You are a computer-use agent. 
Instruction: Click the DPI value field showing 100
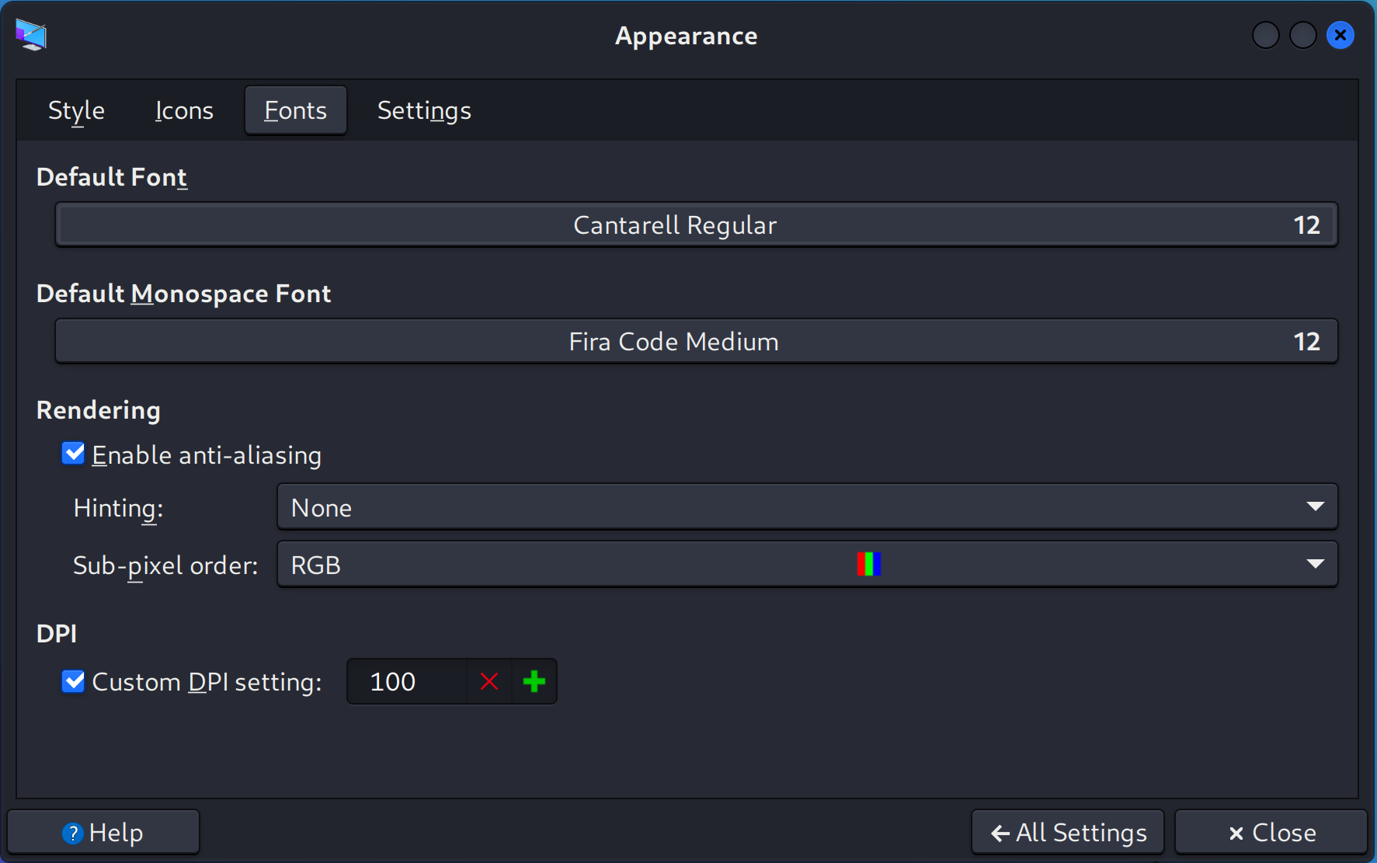click(407, 682)
